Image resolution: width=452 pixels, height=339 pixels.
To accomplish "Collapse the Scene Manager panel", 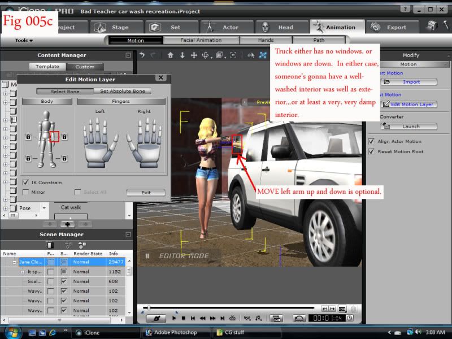I will [x=128, y=234].
